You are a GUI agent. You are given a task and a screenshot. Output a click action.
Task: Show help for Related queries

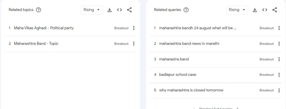click(186, 10)
